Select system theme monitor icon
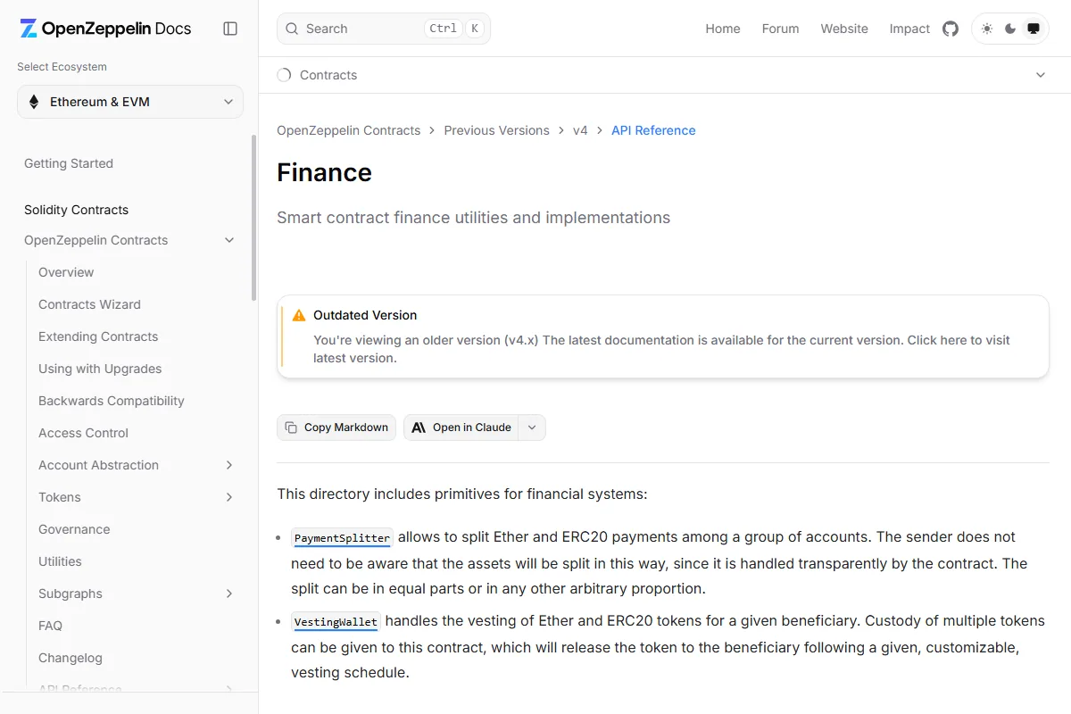Viewport: 1071px width, 714px height. coord(1034,29)
